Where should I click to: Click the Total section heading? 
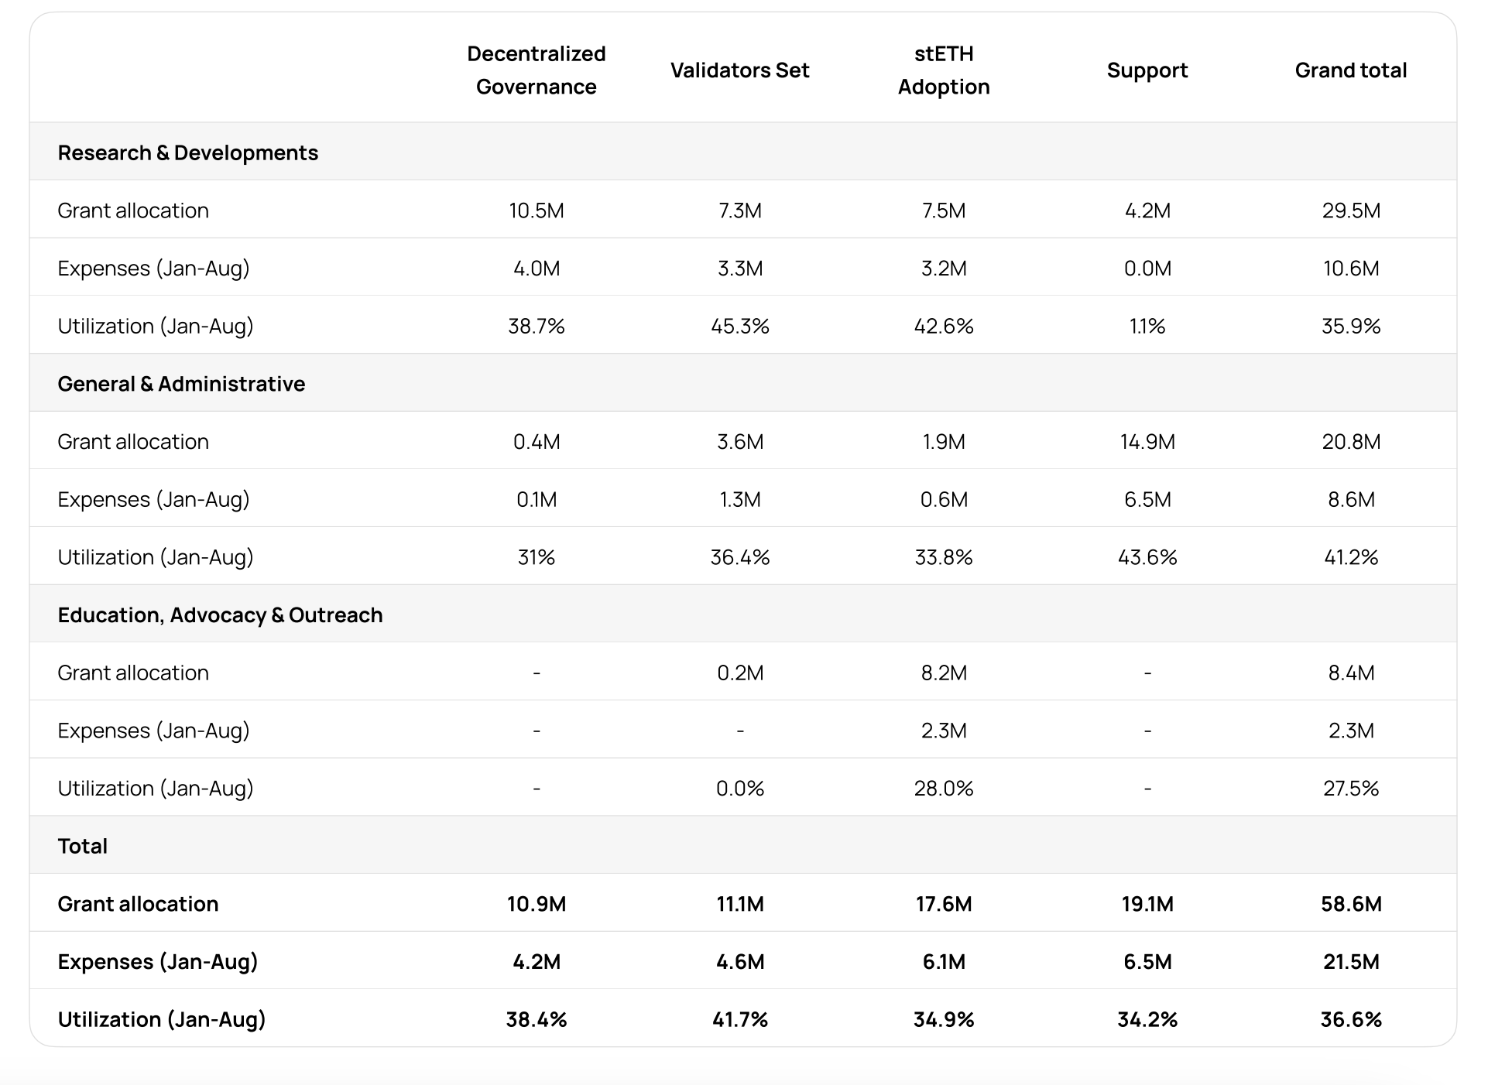pos(82,846)
